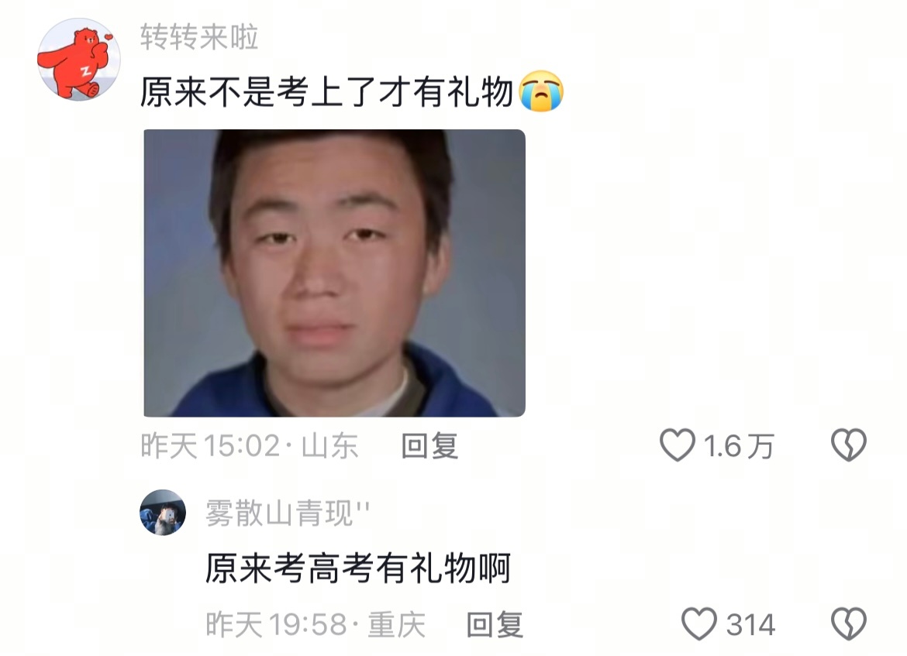Select reply text 原来考高考有礼物啊
Viewport: 907px width, 656px height.
(358, 568)
